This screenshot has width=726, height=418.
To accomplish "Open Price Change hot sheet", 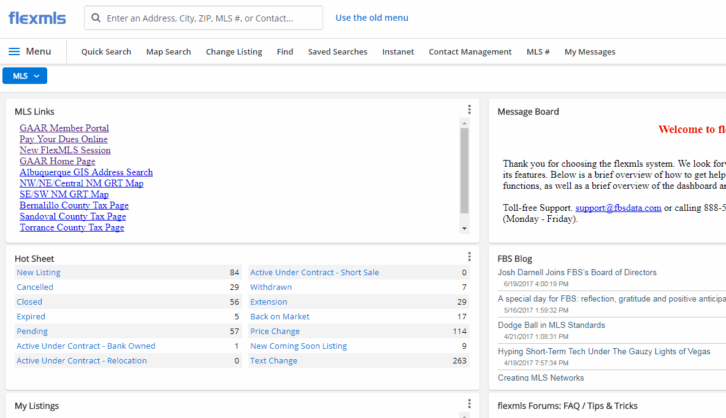I will pyautogui.click(x=275, y=332).
